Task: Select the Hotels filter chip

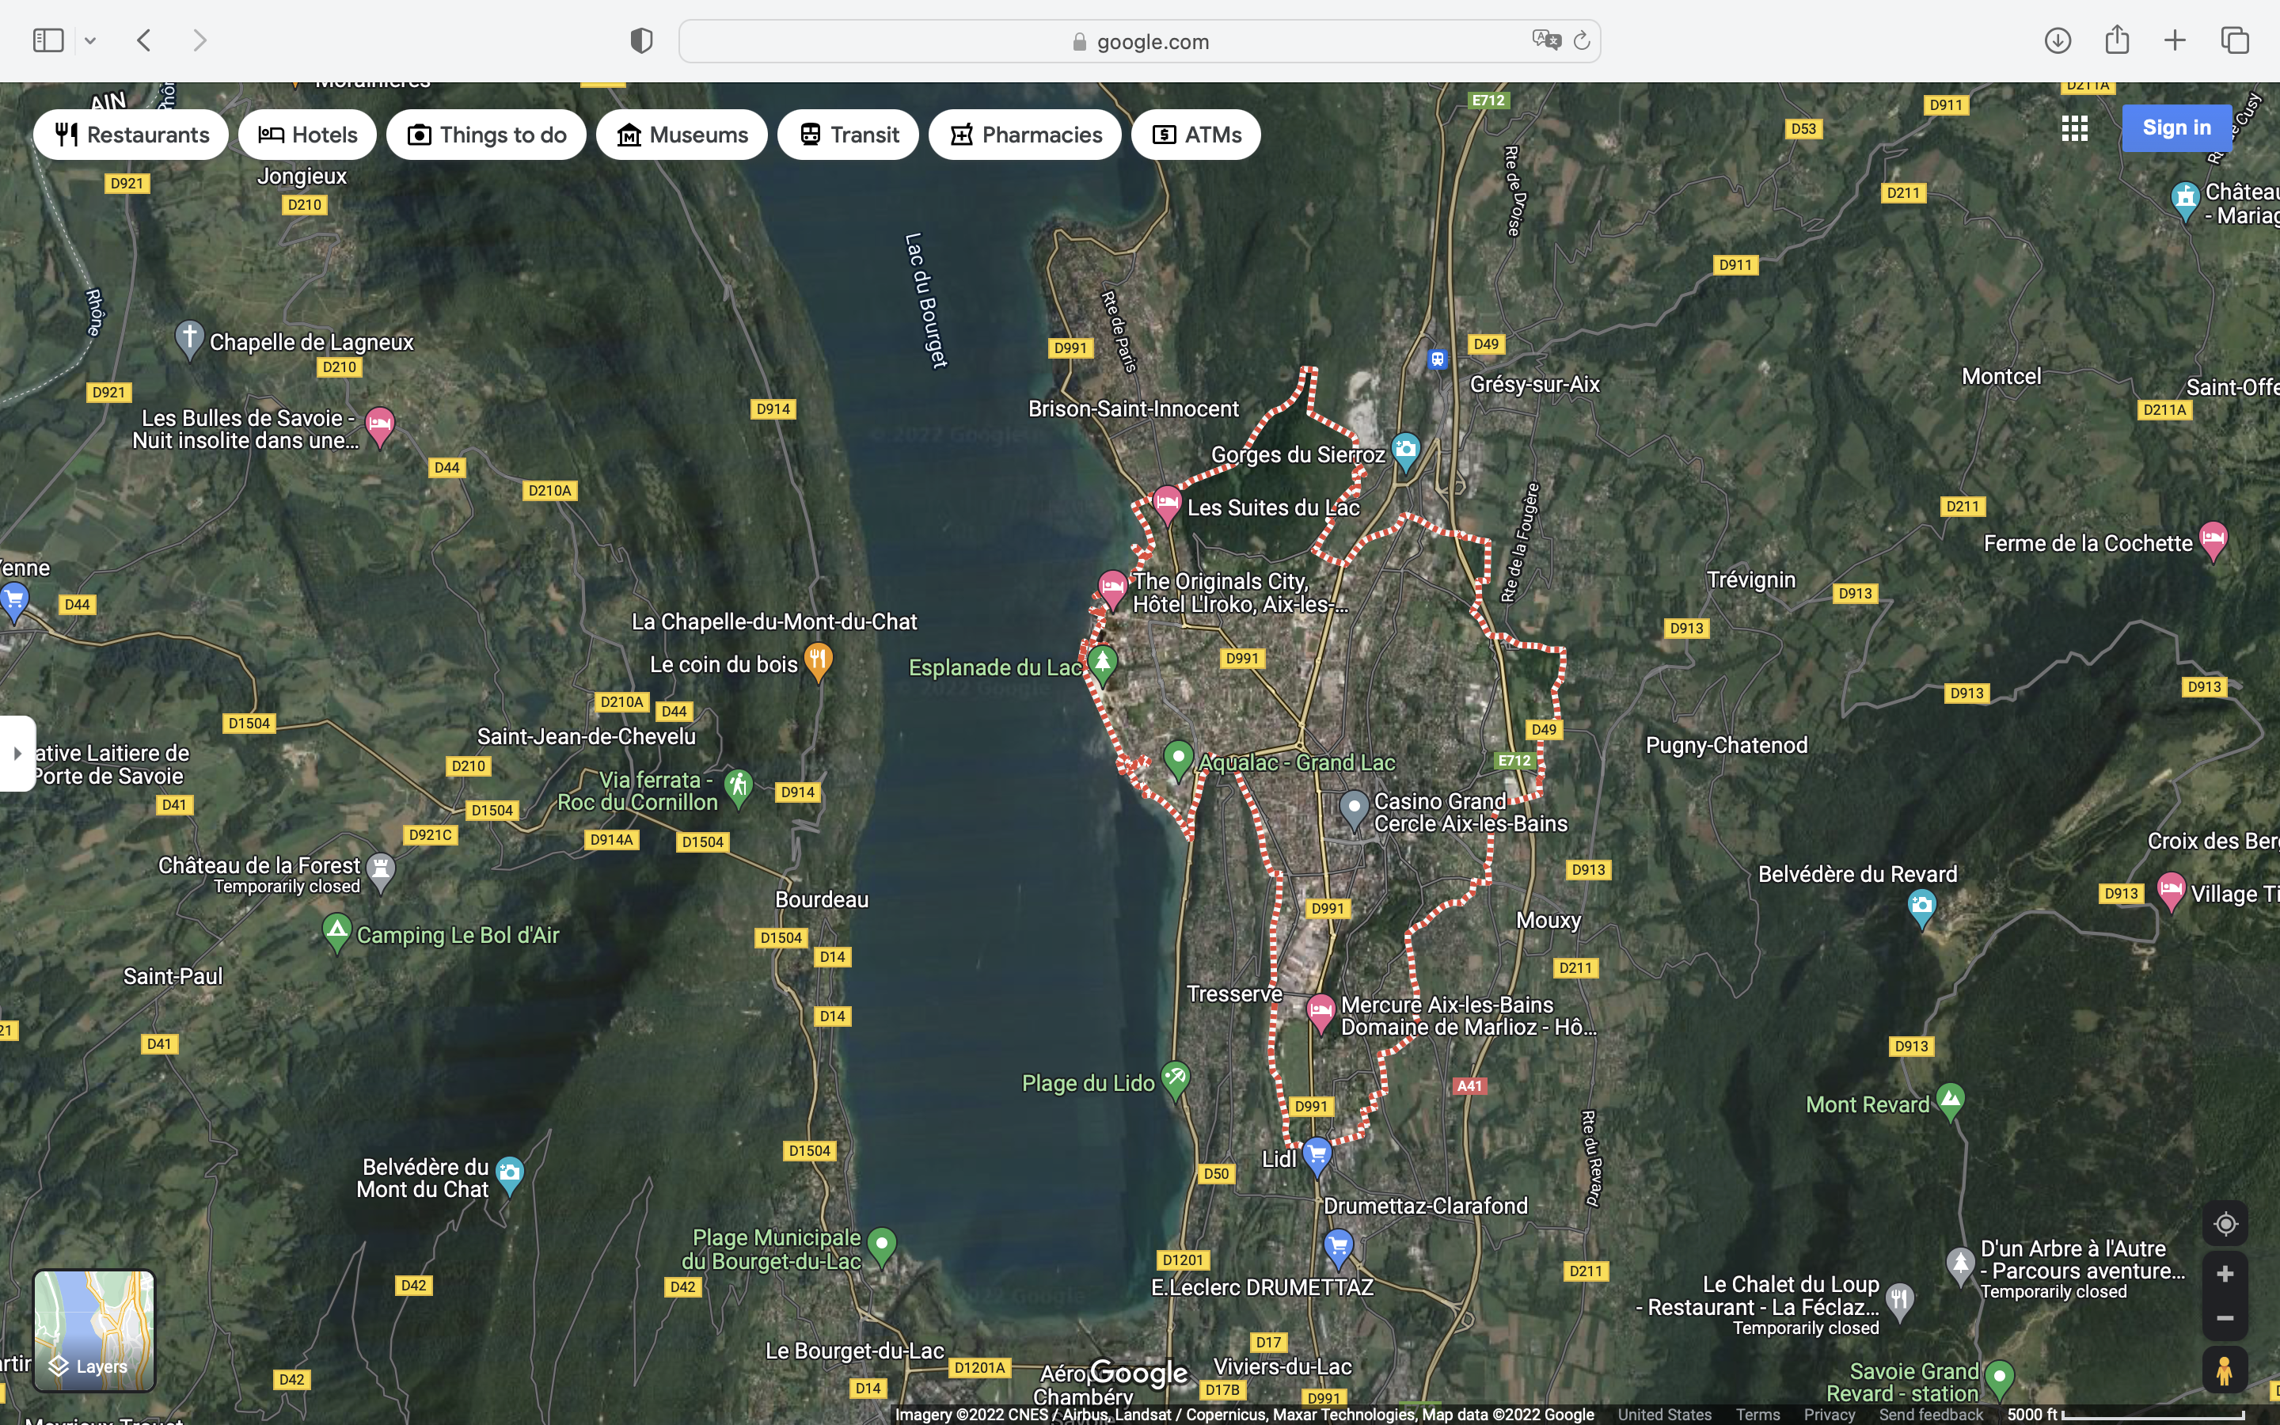Action: tap(307, 135)
